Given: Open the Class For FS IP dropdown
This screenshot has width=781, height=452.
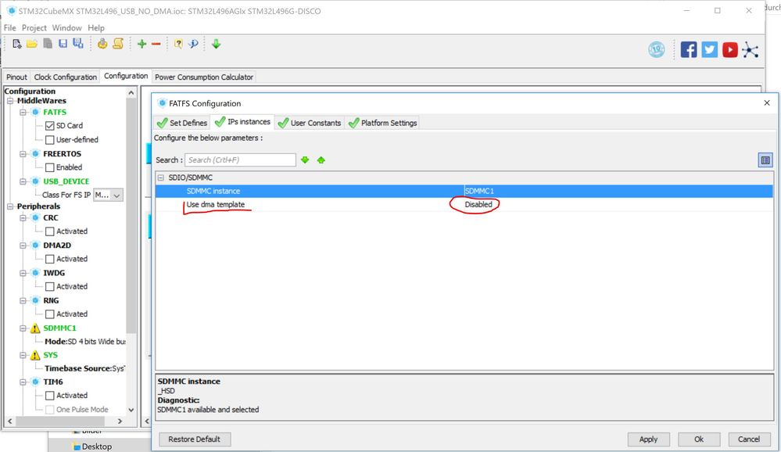Looking at the screenshot, I should coord(108,195).
